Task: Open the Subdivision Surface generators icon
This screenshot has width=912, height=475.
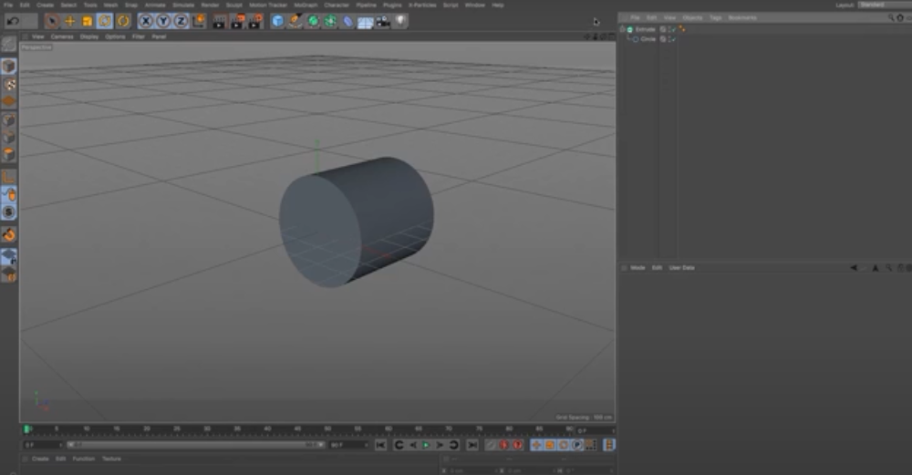Action: pyautogui.click(x=313, y=22)
